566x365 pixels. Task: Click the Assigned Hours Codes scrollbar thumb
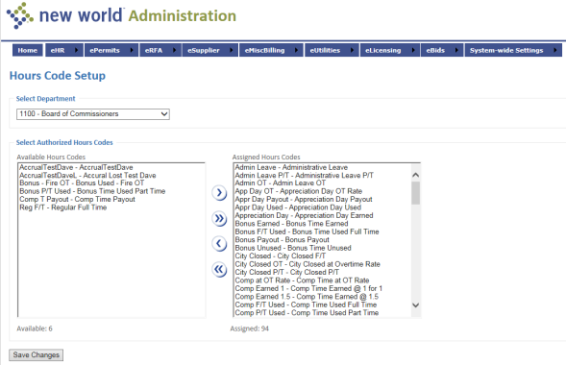(x=415, y=193)
